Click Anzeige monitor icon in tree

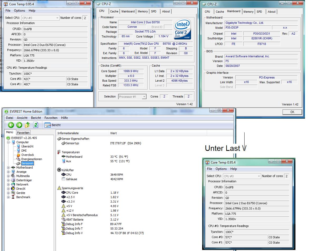[13, 172]
